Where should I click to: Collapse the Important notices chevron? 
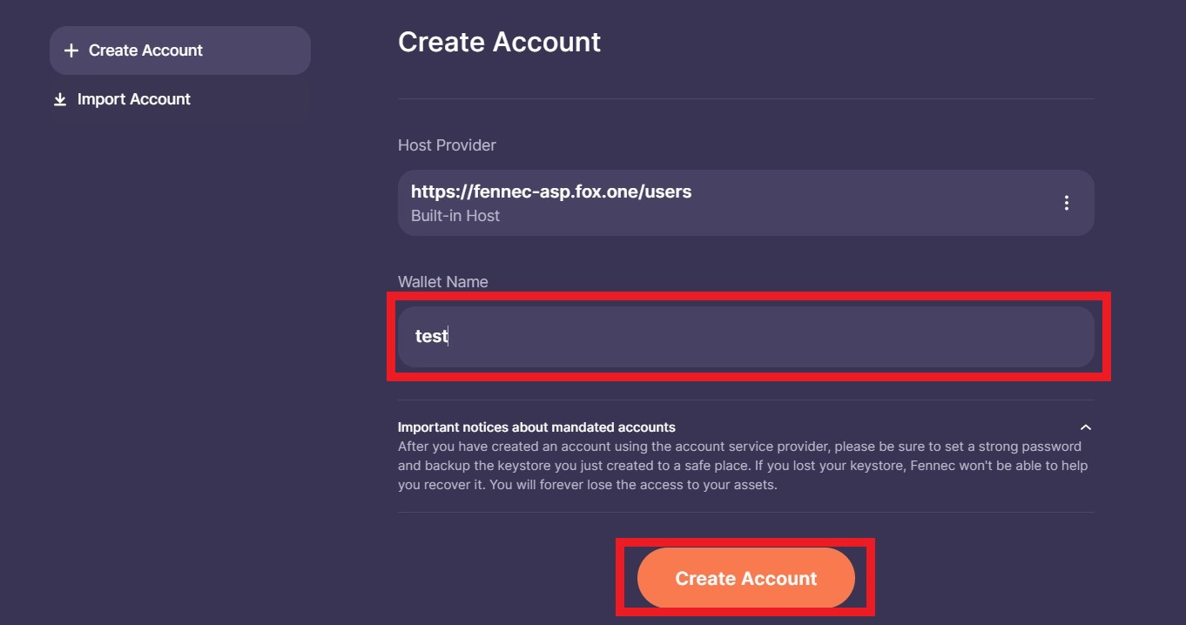pos(1085,427)
